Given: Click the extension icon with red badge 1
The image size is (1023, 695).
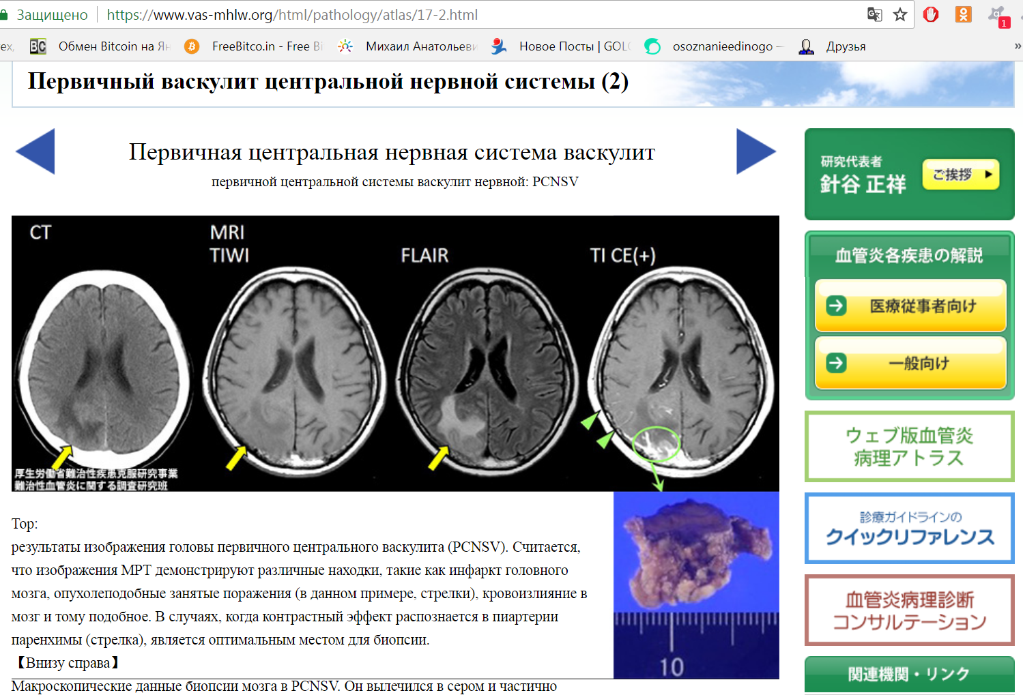Looking at the screenshot, I should (998, 16).
